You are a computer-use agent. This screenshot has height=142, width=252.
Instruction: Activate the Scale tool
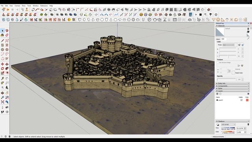click(x=2, y=73)
